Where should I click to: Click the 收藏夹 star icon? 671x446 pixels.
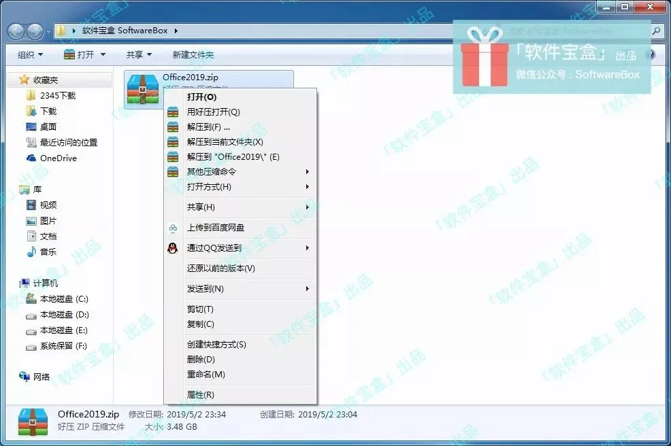coord(24,80)
